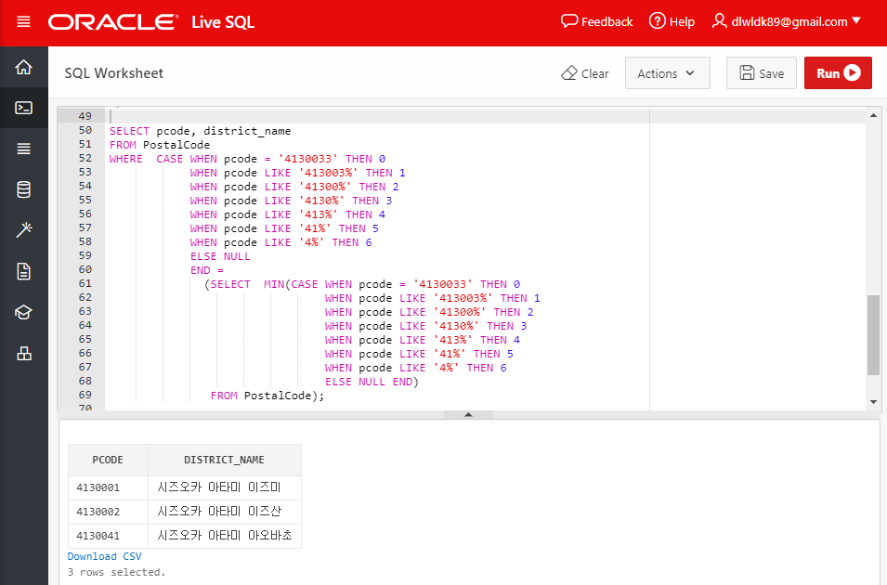Click '3 rows selected.' status text

point(116,572)
